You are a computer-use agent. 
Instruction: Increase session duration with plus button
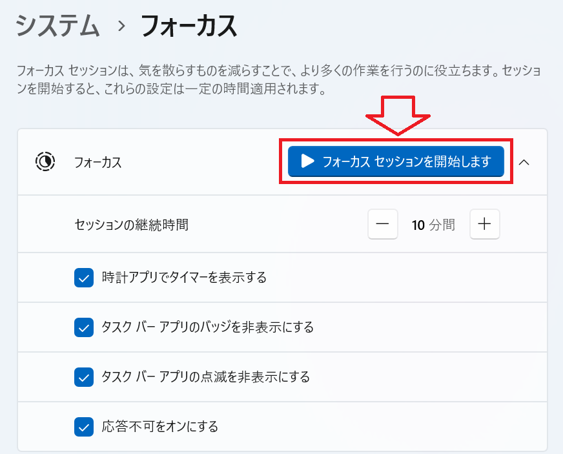pyautogui.click(x=484, y=224)
